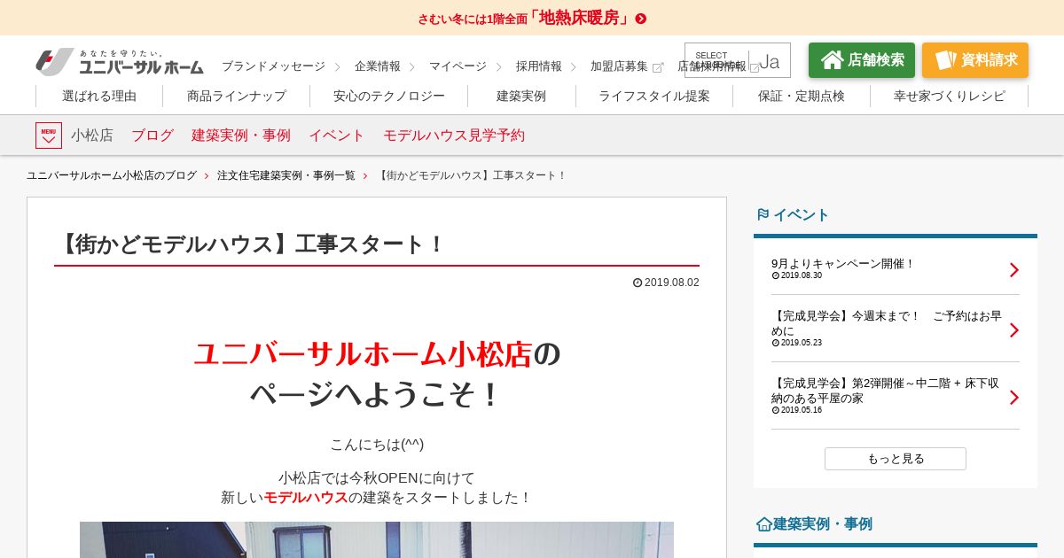Click red chevron for 9月よりキャンペーン開催
Image resolution: width=1064 pixels, height=558 pixels.
(1014, 269)
